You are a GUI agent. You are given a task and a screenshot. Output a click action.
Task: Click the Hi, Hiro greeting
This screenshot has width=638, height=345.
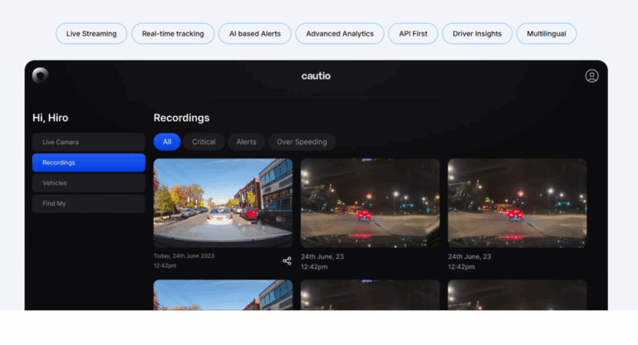51,118
